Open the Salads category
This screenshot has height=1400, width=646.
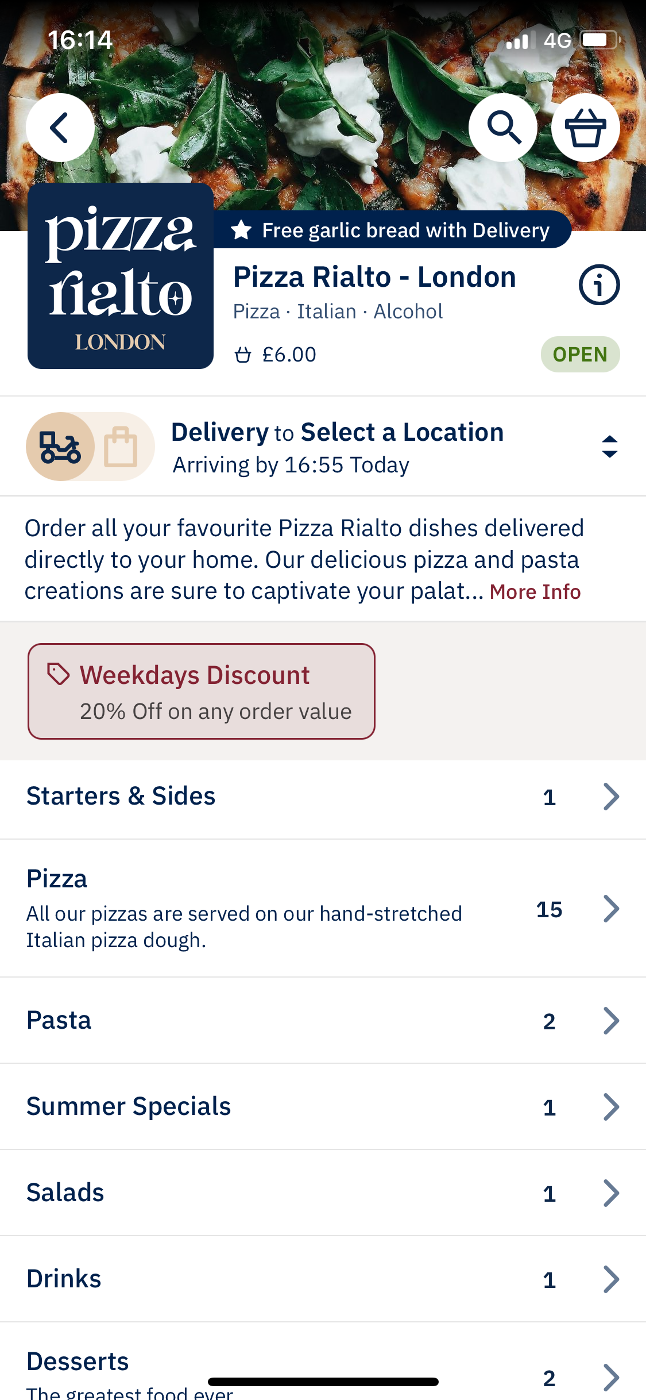(323, 1193)
